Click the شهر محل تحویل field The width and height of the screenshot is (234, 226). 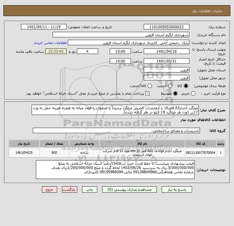(167, 78)
